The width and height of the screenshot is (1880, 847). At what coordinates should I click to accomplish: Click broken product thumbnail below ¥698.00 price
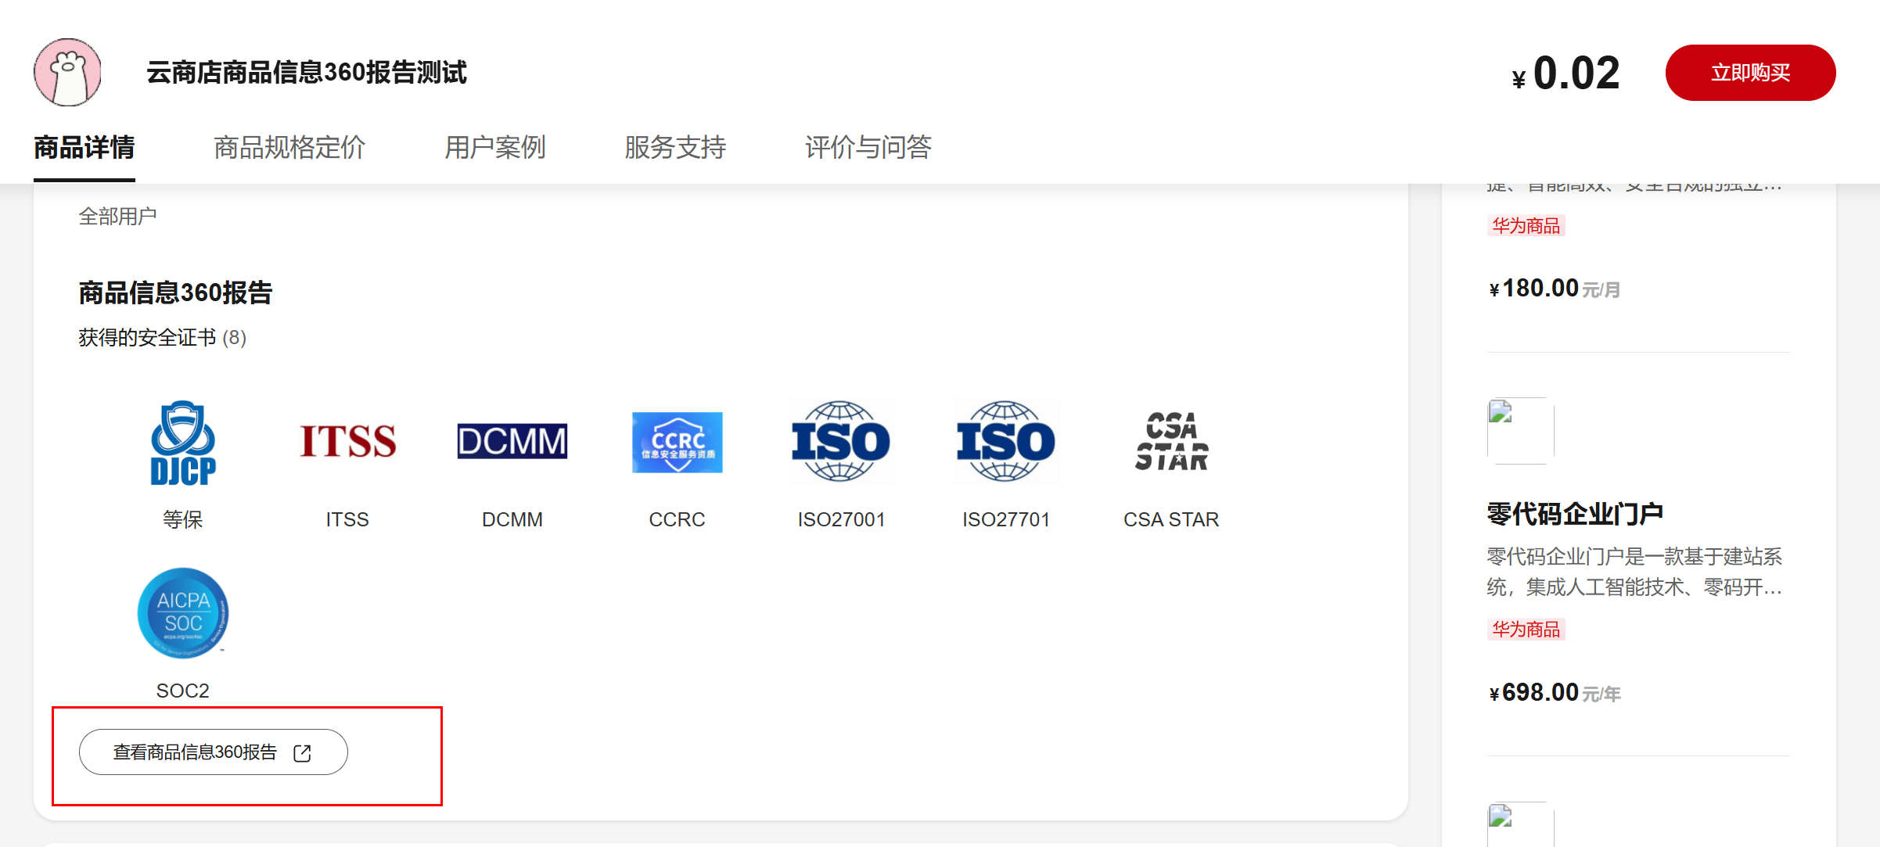pyautogui.click(x=1520, y=824)
